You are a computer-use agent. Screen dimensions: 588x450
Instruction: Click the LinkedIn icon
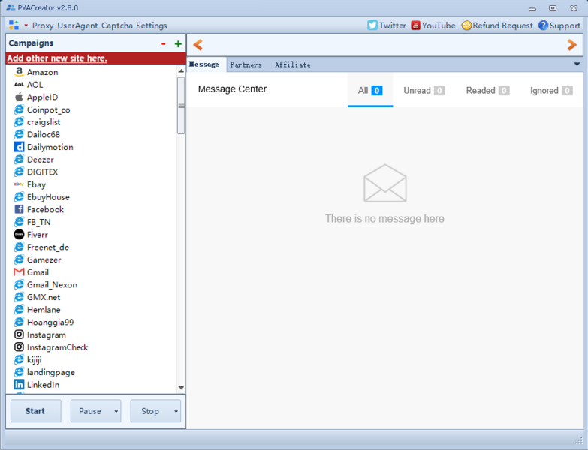tap(19, 384)
